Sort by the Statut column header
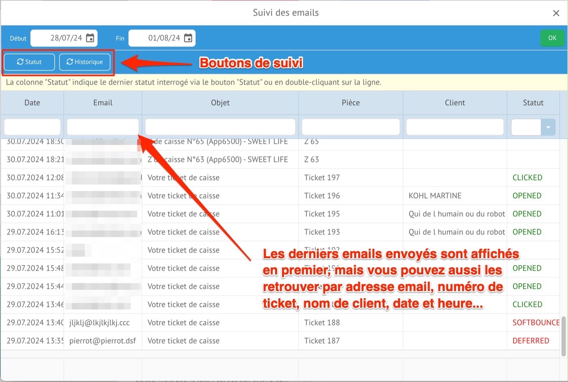 point(533,103)
